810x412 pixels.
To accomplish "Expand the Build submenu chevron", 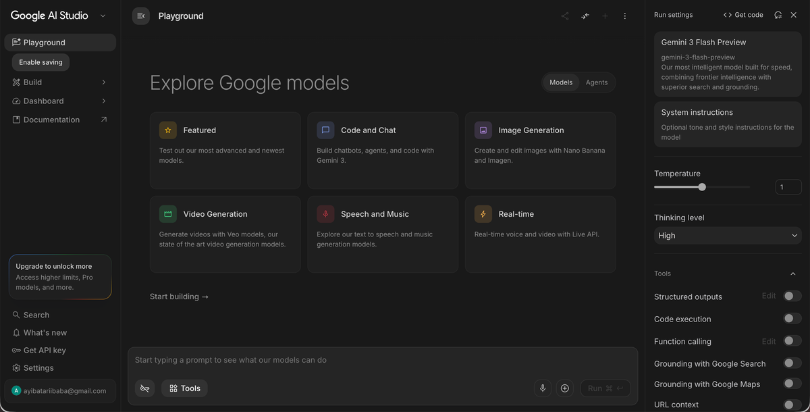I will 103,82.
